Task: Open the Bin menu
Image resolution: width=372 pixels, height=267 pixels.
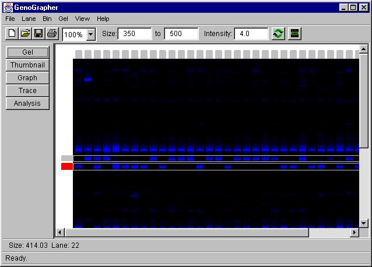Action: (47, 19)
